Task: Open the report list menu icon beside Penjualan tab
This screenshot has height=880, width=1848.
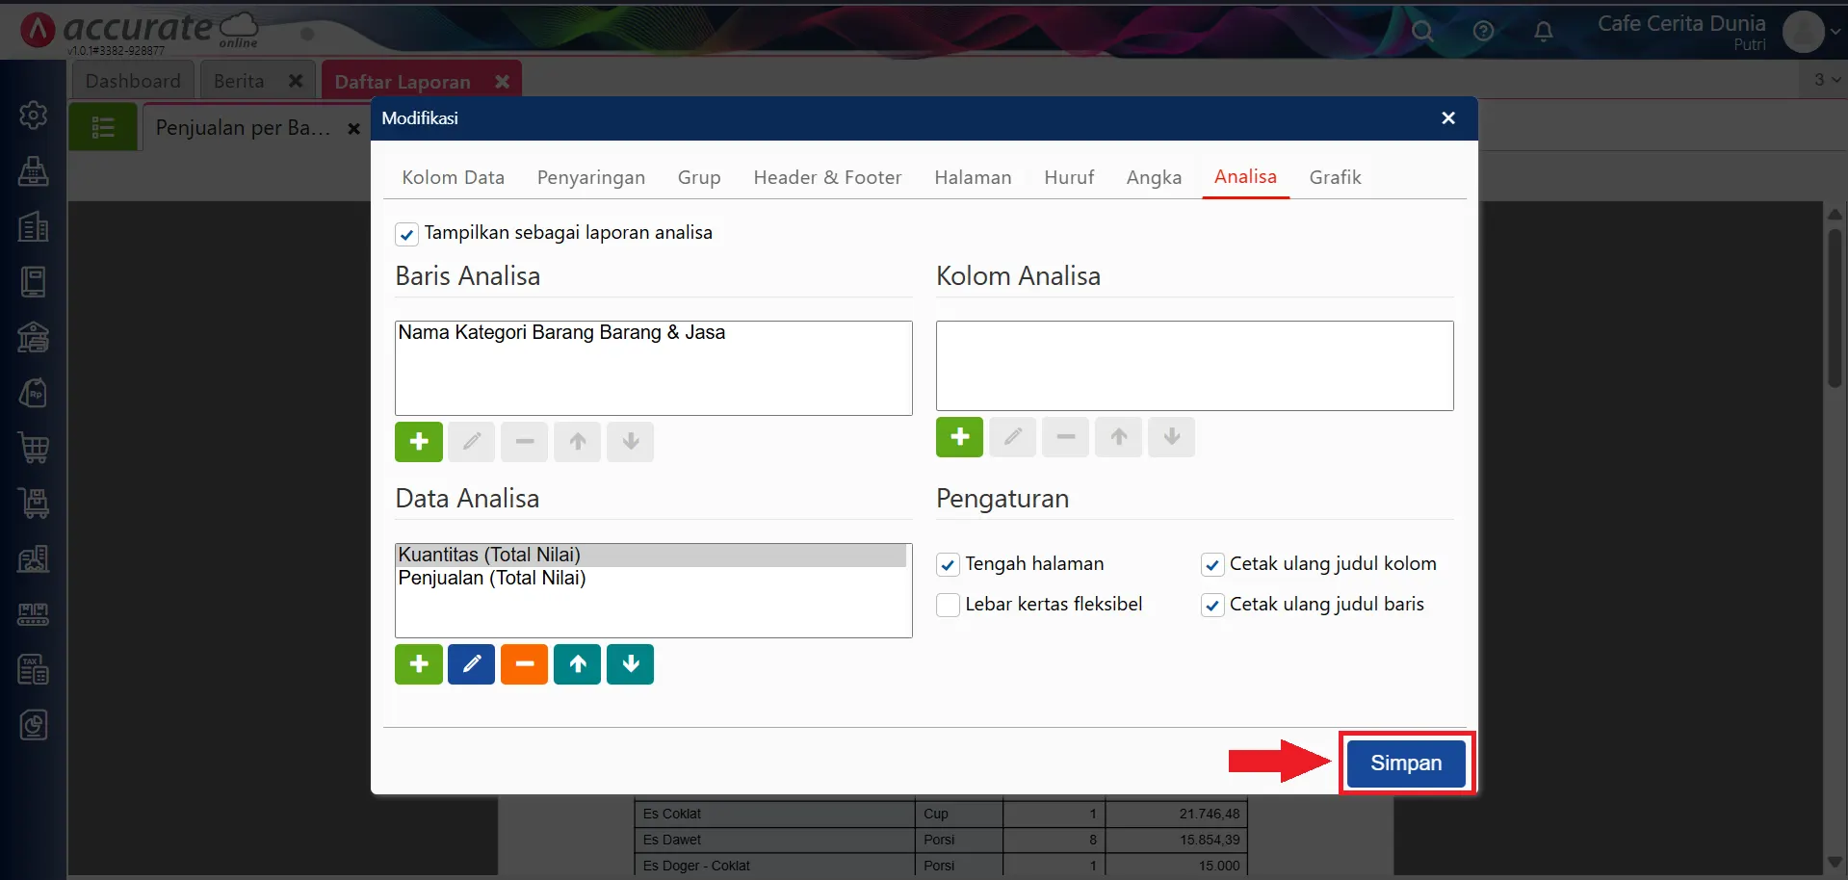Action: pos(102,126)
